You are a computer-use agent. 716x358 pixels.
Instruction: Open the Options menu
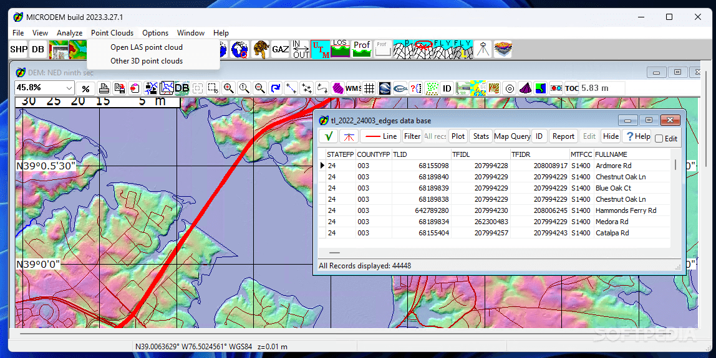click(155, 33)
